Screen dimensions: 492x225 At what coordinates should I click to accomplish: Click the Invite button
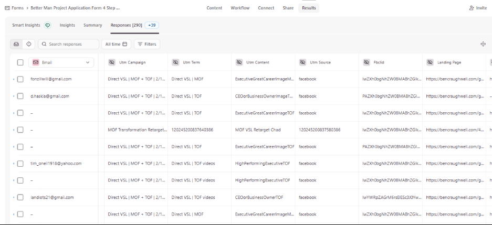click(477, 8)
